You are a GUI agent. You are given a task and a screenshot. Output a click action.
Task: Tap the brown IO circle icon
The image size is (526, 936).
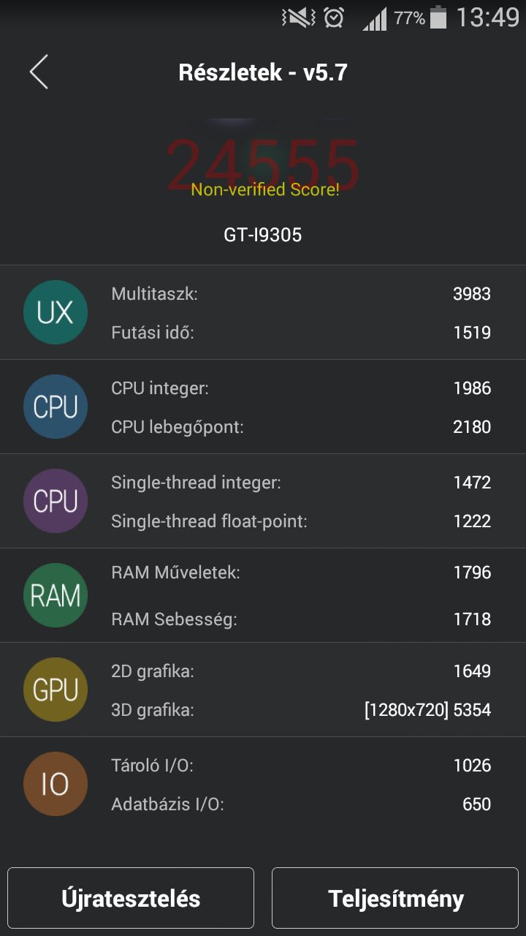(x=56, y=784)
